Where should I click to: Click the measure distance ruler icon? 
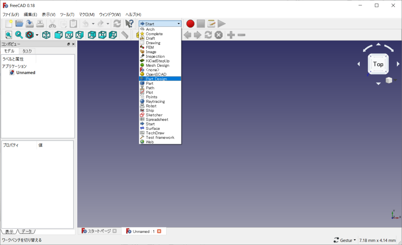tap(125, 35)
